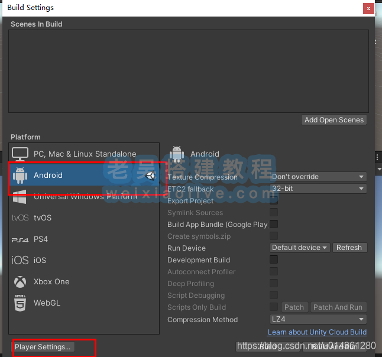Open Learn about Unity Cloud Build link
This screenshot has height=357, width=382.
317,332
